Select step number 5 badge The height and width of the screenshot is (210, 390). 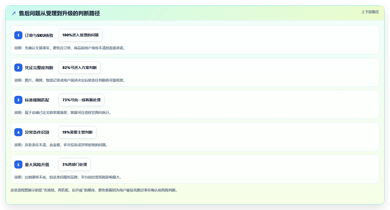[x=18, y=164]
